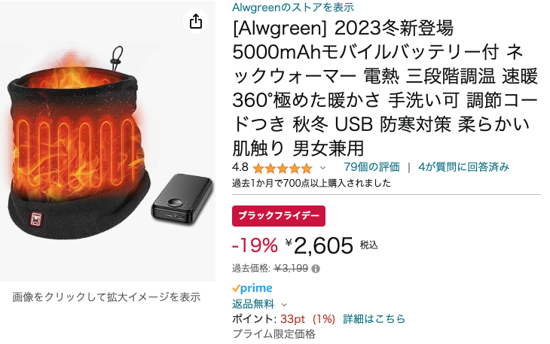The width and height of the screenshot is (550, 344).
Task: Click the 詳細はこちら points link
Action: click(374, 318)
